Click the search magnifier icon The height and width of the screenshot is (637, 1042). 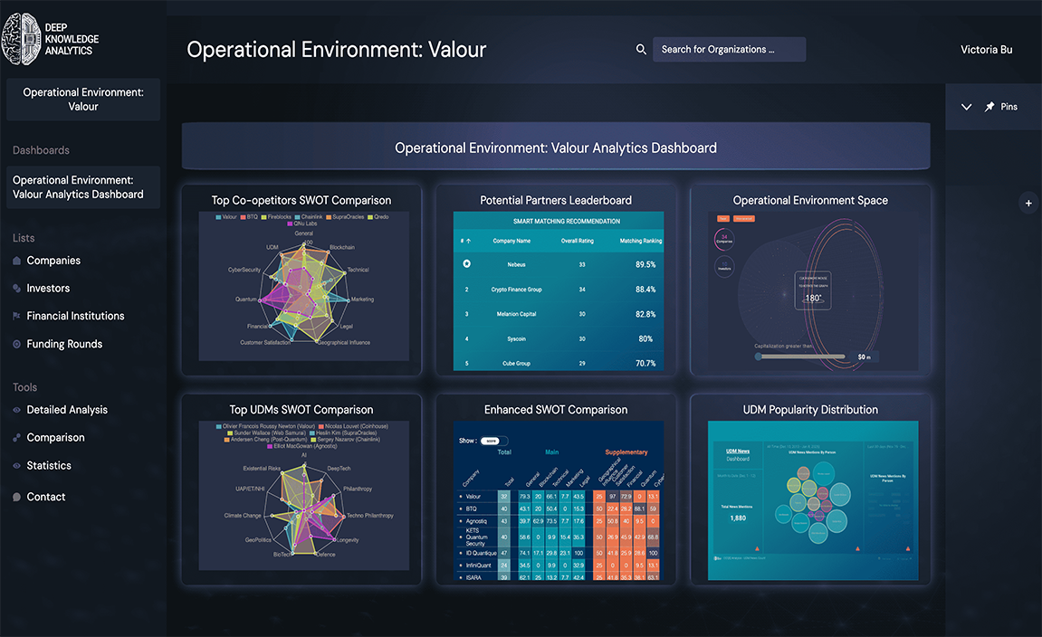coord(641,50)
